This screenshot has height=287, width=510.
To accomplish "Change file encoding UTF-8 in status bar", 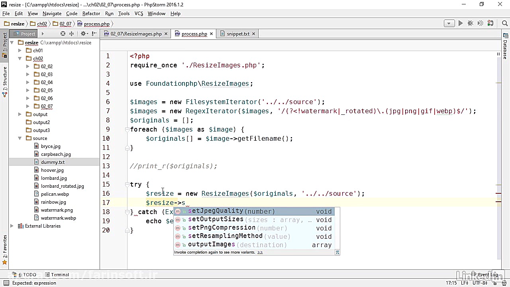I will coord(481,283).
